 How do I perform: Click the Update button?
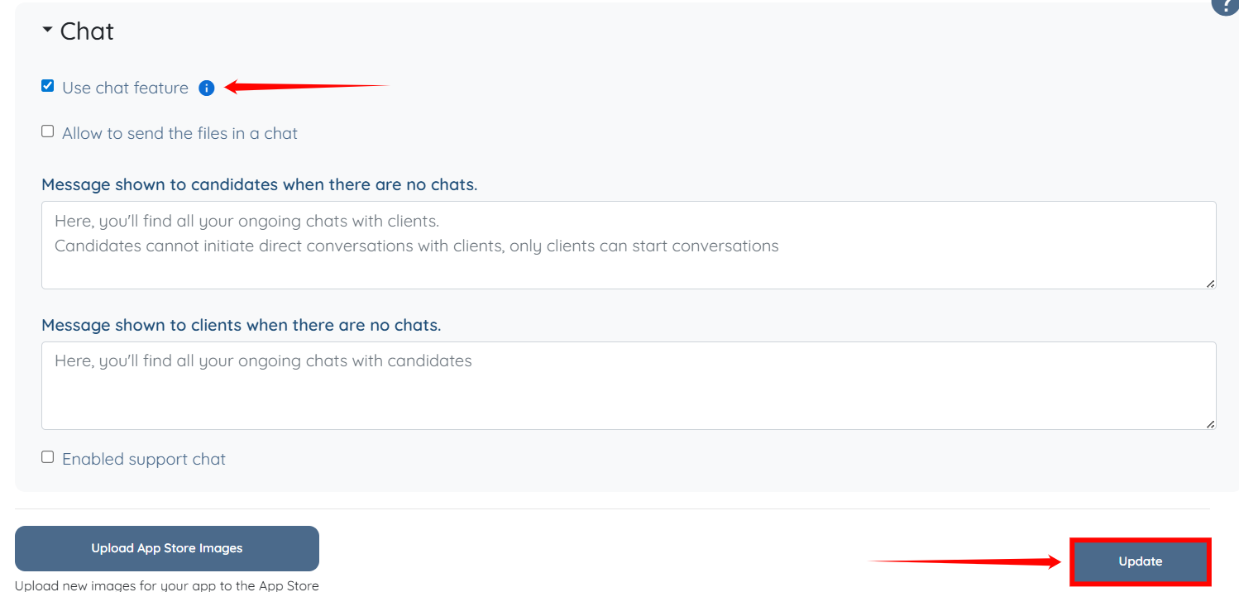click(1141, 561)
